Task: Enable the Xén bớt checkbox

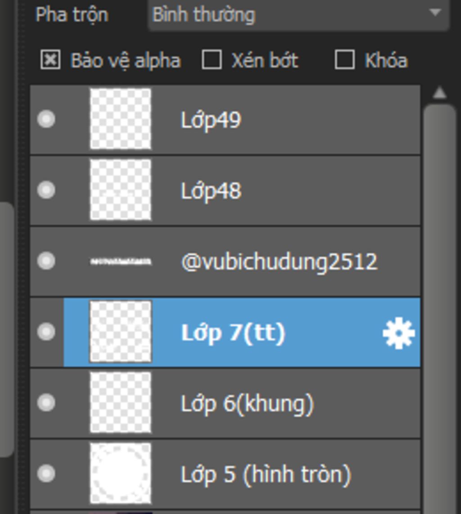Action: 212,60
